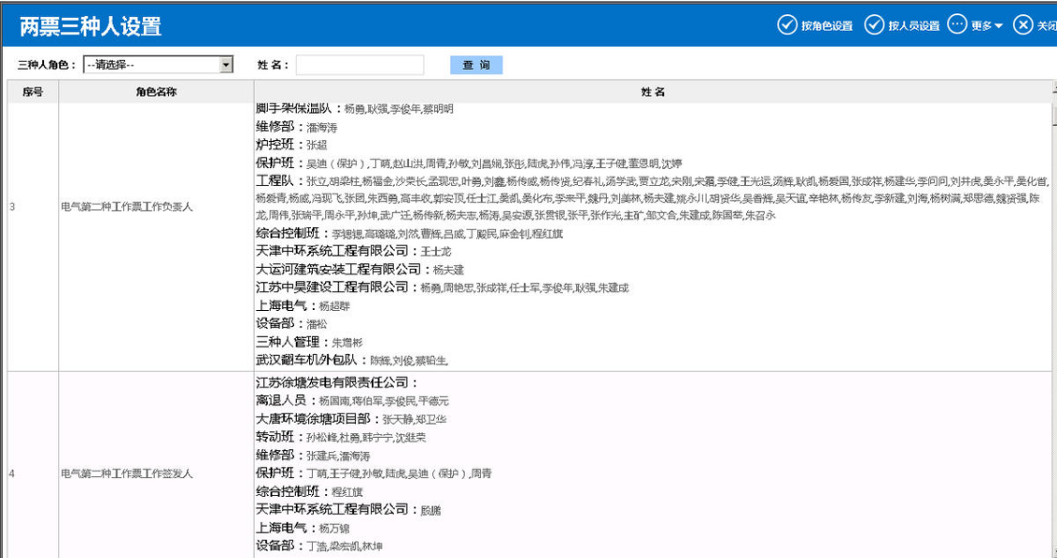This screenshot has height=558, width=1057.
Task: Select 按角色设置 text link
Action: [x=827, y=26]
